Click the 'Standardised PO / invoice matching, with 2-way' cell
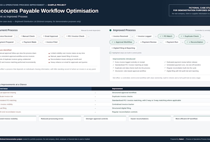 [x=146, y=101]
